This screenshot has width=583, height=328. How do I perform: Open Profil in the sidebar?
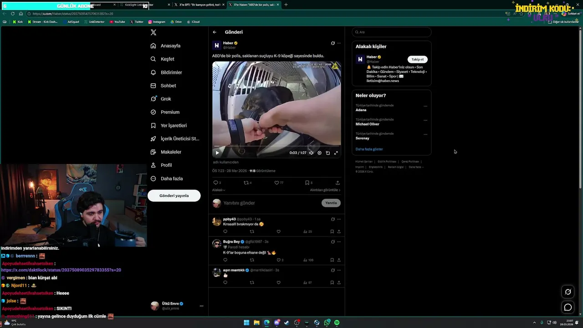(161, 165)
